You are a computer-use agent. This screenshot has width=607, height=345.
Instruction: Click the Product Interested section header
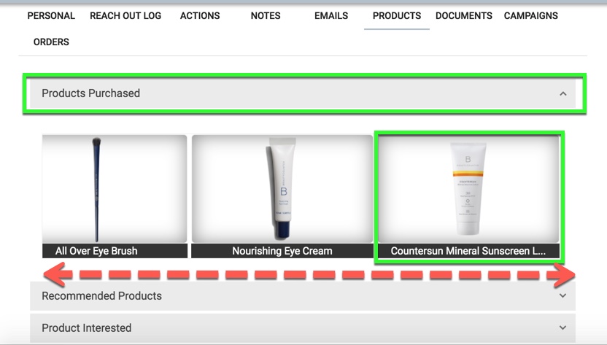(x=303, y=328)
